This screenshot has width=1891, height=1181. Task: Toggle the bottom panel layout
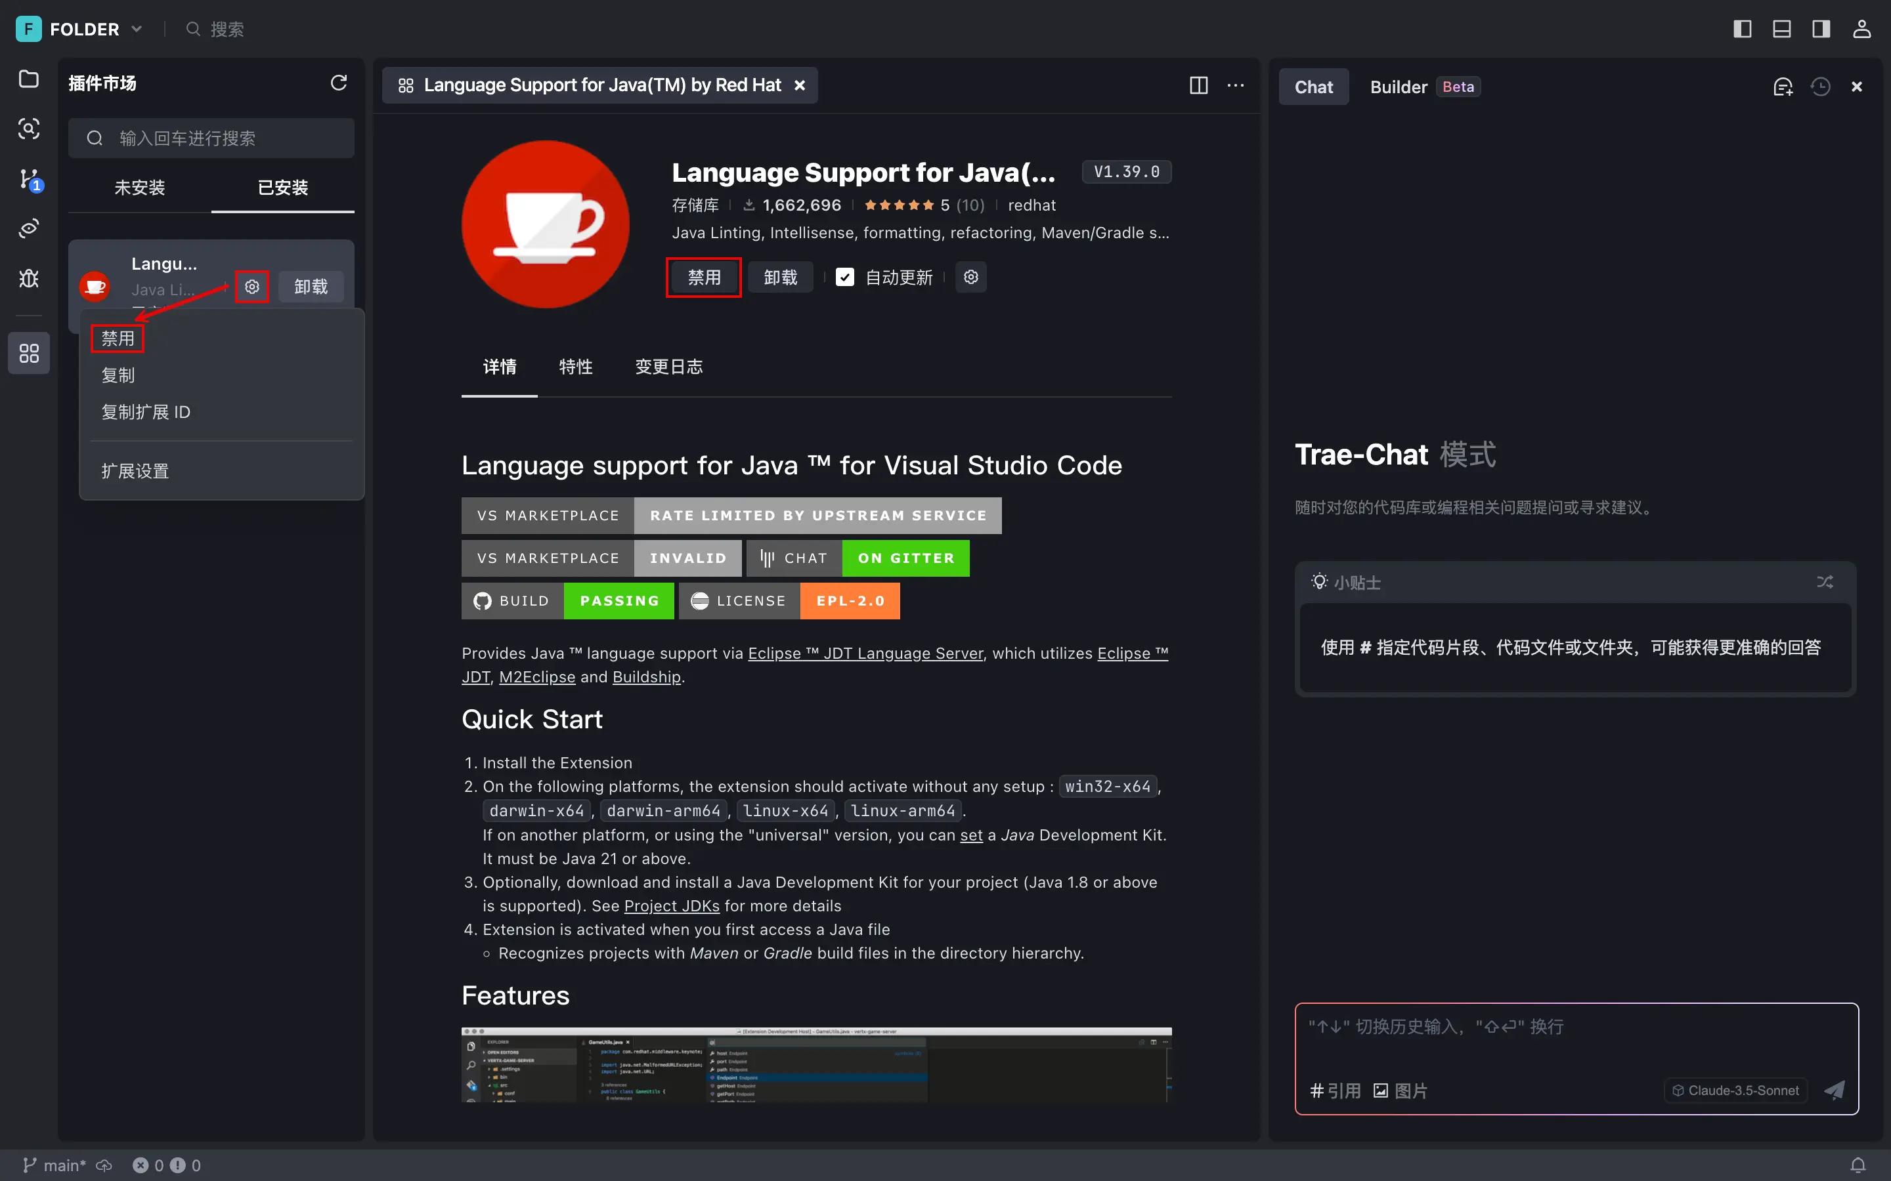1781,29
